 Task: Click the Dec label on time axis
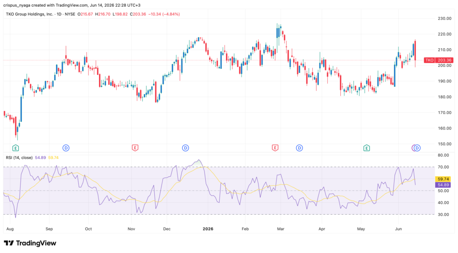coord(167,229)
